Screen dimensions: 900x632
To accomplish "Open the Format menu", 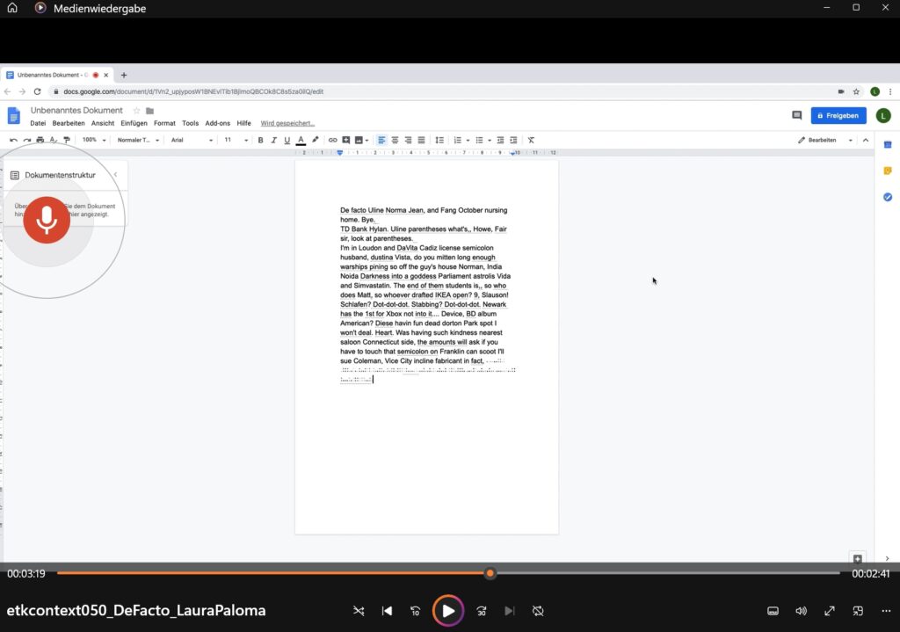I will [x=164, y=123].
